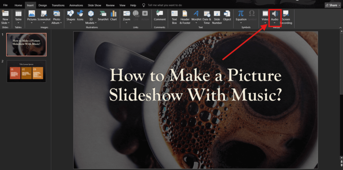The height and width of the screenshot is (170, 343).
Task: Expand the Zoom dropdown arrow
Action: 126,23
